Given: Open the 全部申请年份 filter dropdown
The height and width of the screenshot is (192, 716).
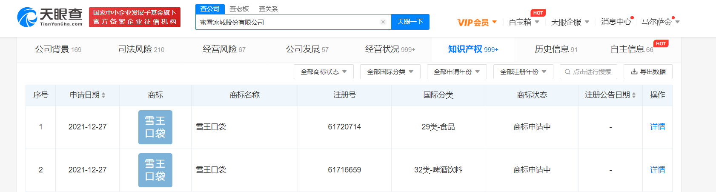Looking at the screenshot, I should [x=457, y=72].
